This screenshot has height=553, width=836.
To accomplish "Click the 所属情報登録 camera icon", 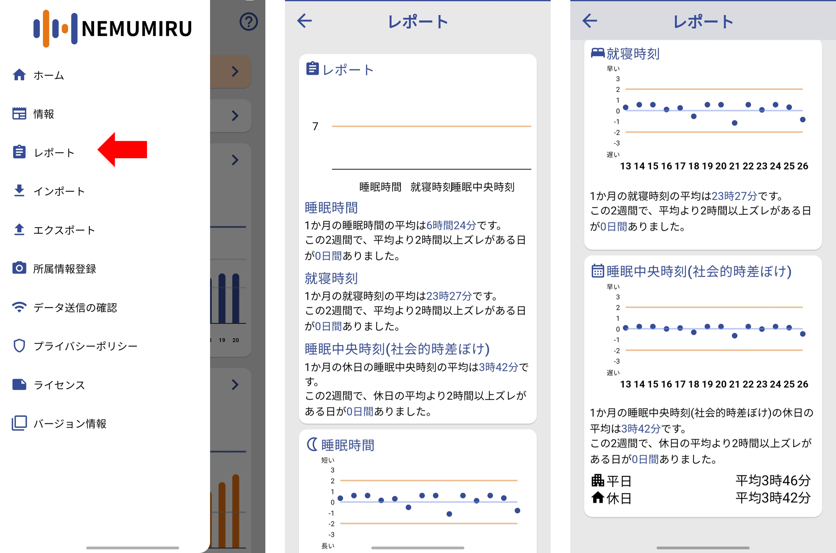I will (19, 269).
